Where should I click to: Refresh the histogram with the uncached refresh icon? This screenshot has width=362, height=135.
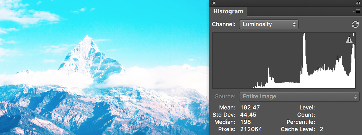(355, 24)
